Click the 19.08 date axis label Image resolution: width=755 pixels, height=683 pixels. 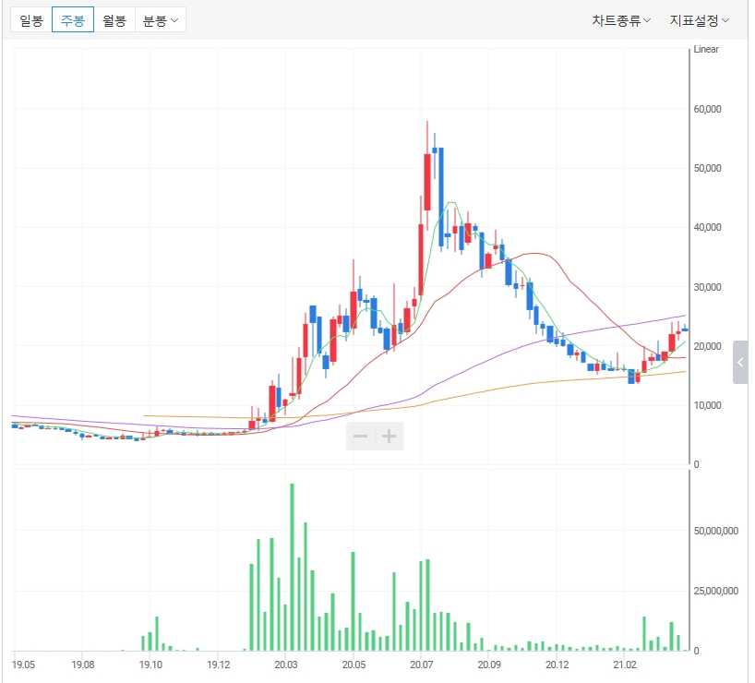point(83,665)
